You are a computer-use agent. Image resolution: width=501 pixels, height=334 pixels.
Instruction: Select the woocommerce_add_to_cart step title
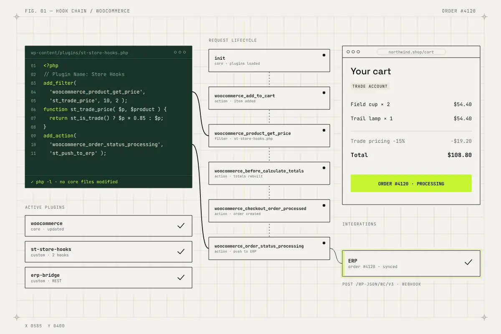click(245, 96)
